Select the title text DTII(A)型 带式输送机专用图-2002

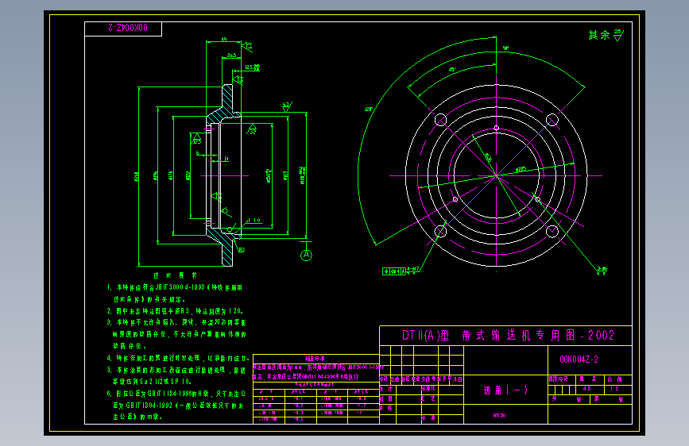508,336
